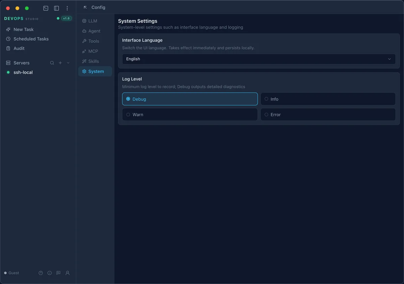This screenshot has width=404, height=284.
Task: Click the sparkle icon beside New Task
Action: tap(8, 30)
